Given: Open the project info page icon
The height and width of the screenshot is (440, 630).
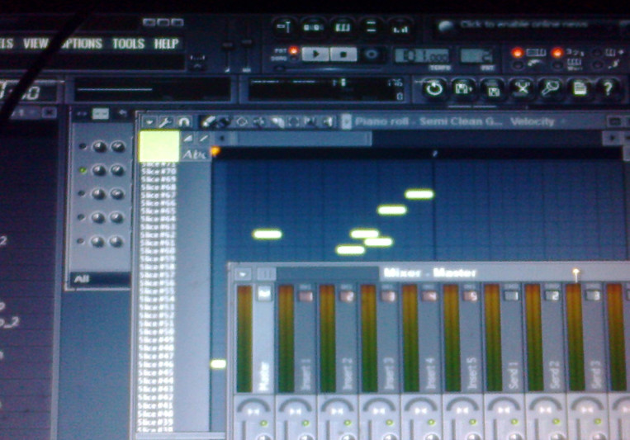Looking at the screenshot, I should [x=580, y=88].
